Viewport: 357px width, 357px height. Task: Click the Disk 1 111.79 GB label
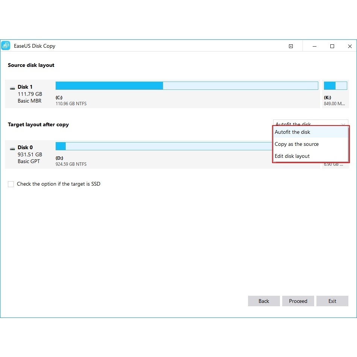(x=30, y=94)
